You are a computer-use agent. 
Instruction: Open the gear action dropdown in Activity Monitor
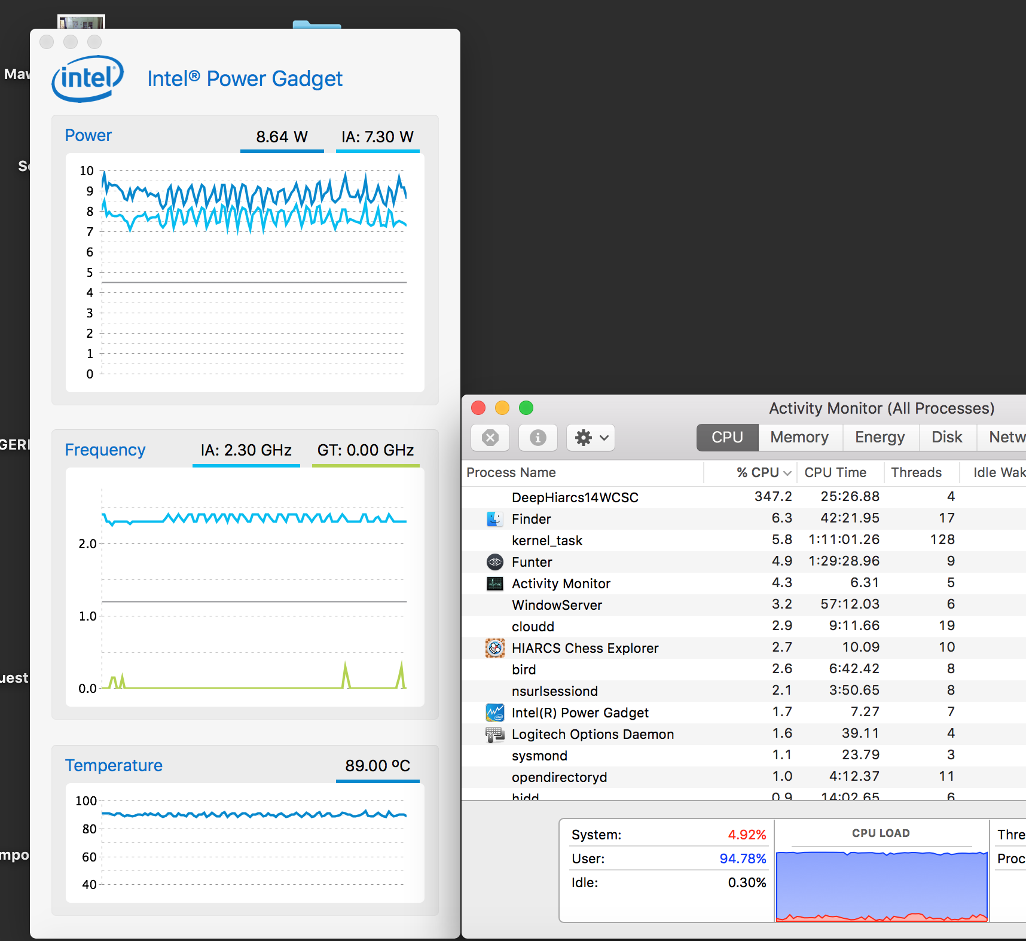(x=591, y=438)
